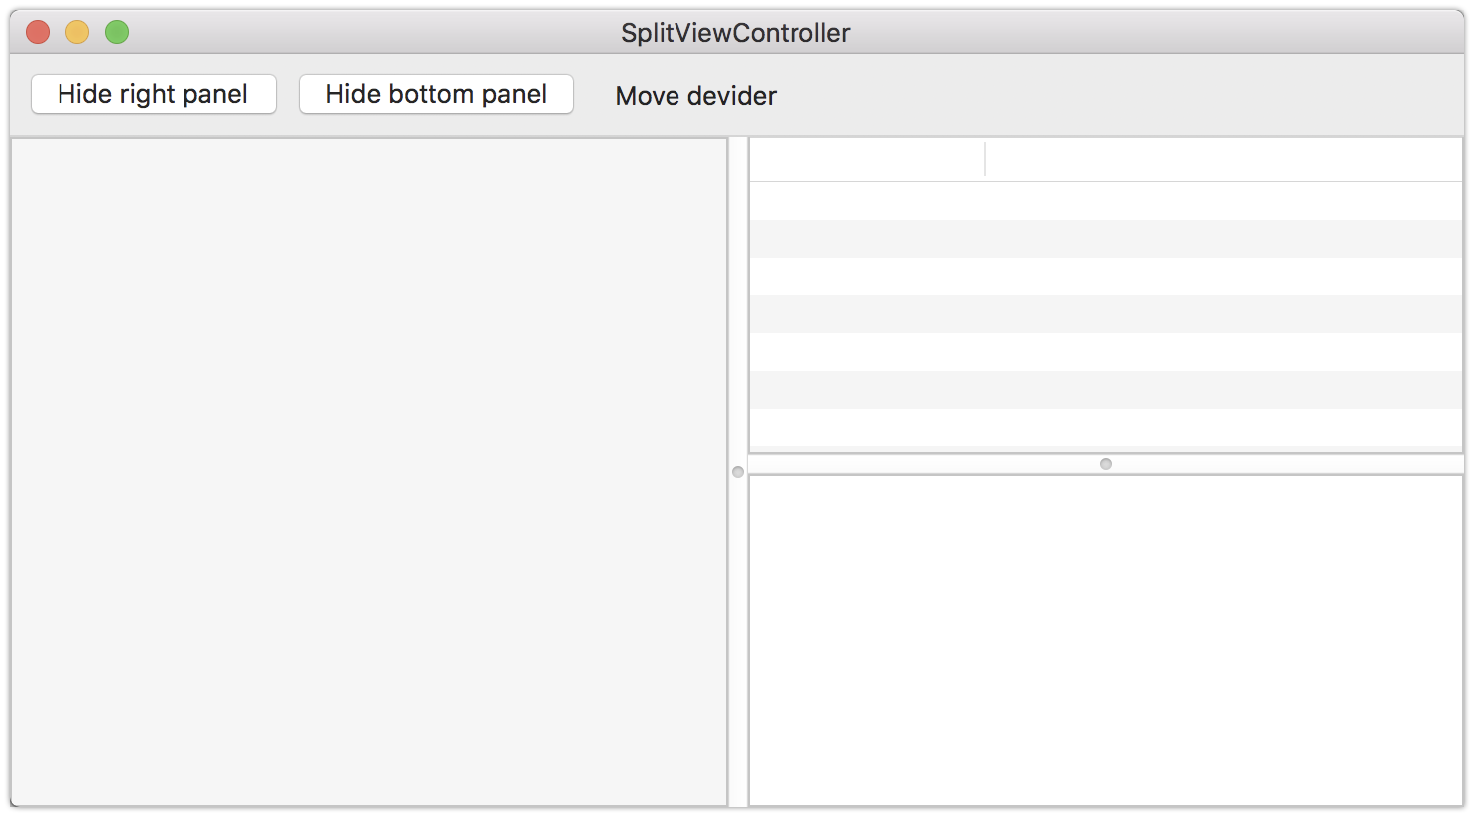
Task: Click the green zoom traffic light
Action: coord(116,32)
